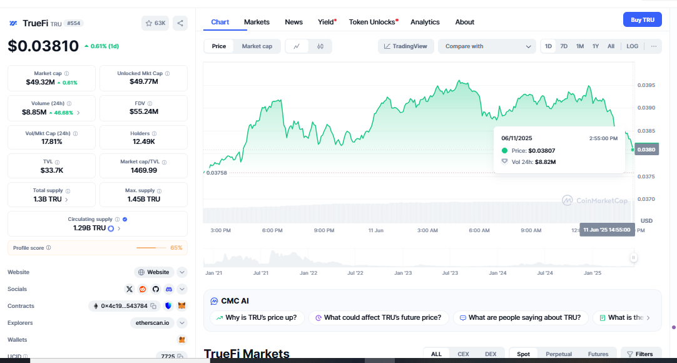Set chart range to 1Y
Image resolution: width=677 pixels, height=363 pixels.
click(x=596, y=46)
